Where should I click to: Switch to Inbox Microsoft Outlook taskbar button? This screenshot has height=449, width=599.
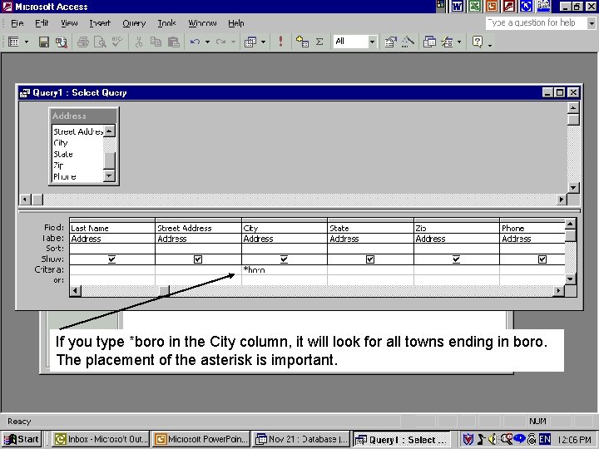tap(101, 439)
